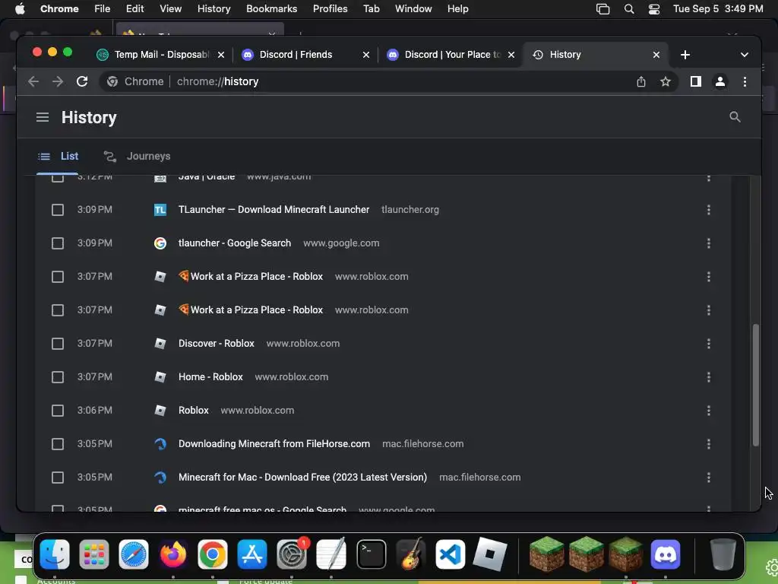
Task: Launch Safari from the dock
Action: coord(134,554)
